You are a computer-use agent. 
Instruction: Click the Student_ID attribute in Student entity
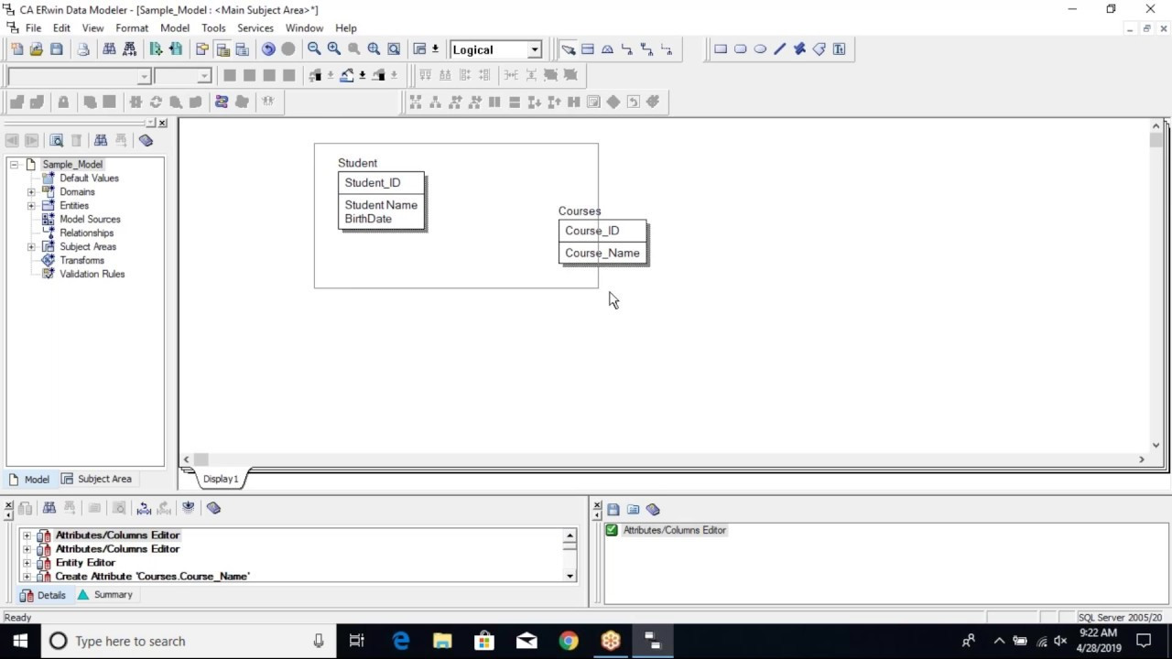click(373, 183)
